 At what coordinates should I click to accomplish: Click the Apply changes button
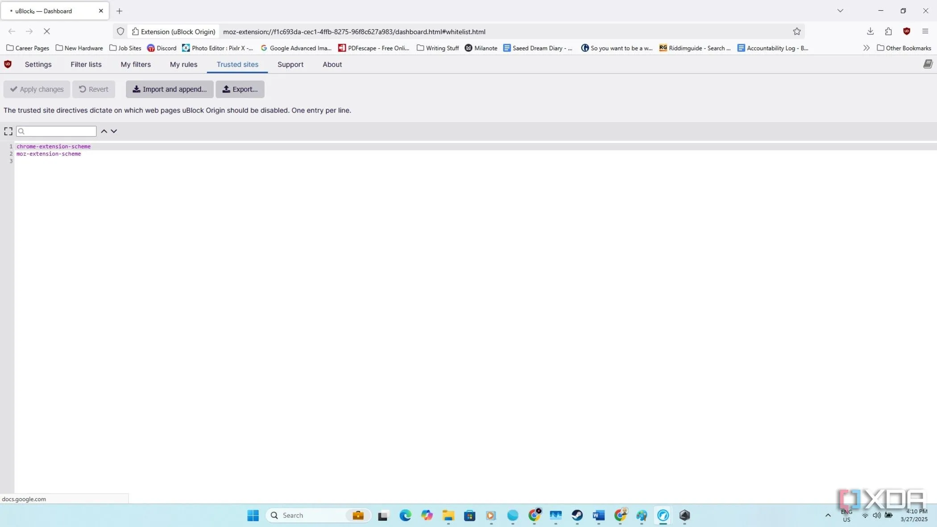click(37, 89)
